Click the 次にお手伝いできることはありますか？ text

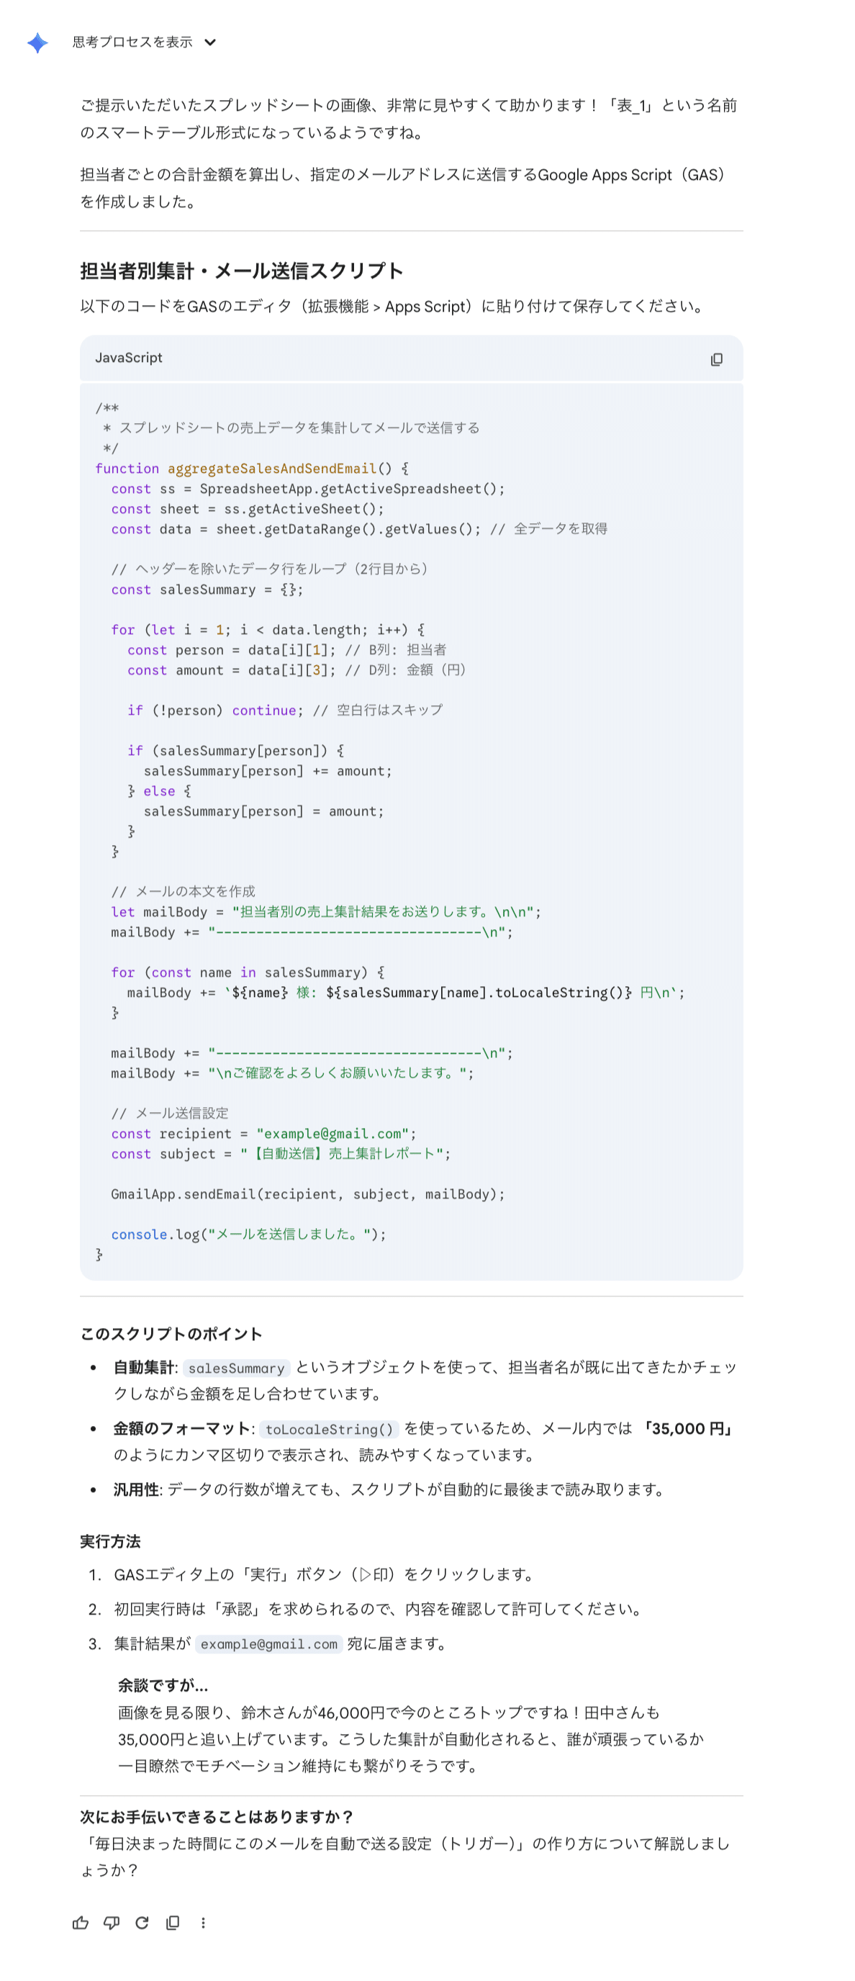point(217,1816)
